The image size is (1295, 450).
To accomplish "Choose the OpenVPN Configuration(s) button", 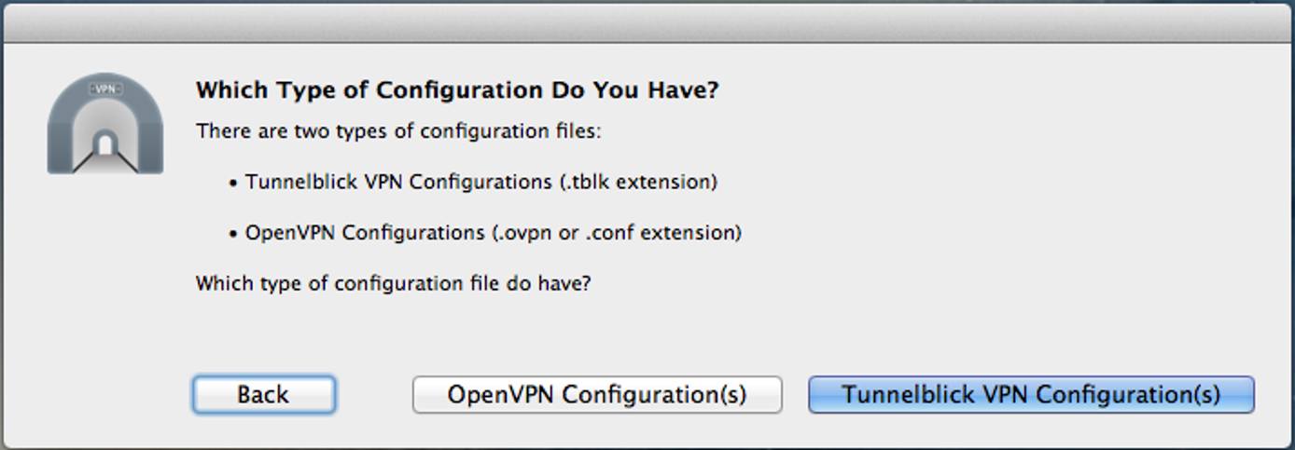I will pyautogui.click(x=597, y=394).
